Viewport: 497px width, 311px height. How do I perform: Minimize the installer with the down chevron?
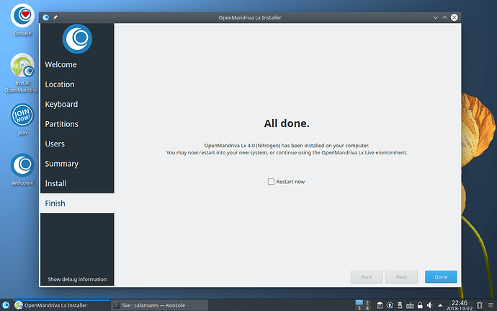point(436,17)
